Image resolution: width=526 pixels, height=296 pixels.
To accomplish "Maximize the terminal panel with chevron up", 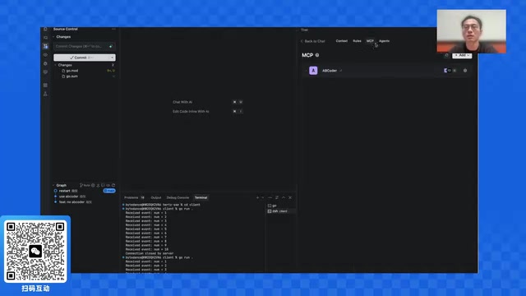I will click(284, 197).
